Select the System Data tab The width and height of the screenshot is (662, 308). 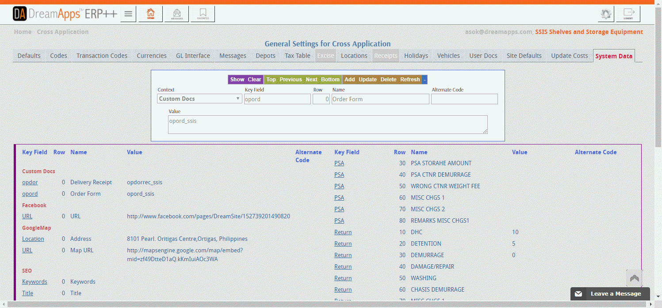click(614, 56)
